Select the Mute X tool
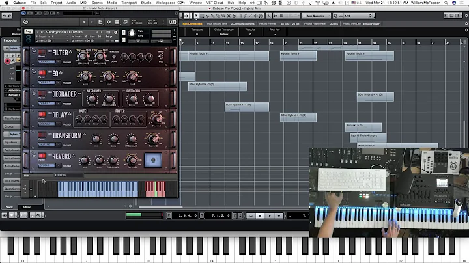Image resolution: width=469 pixels, height=263 pixels. (229, 16)
